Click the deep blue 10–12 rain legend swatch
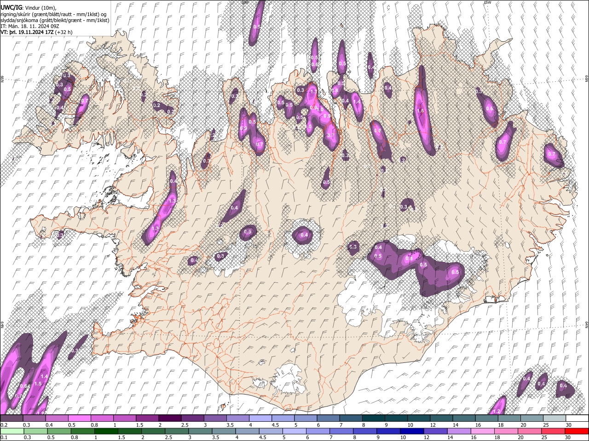The width and height of the screenshot is (589, 441). coord(411,431)
